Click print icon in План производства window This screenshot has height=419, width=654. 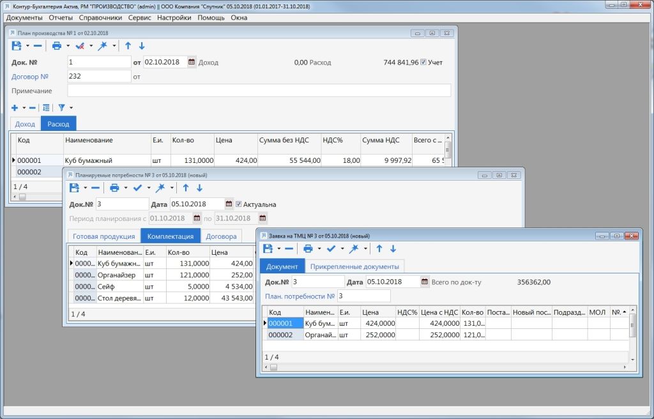57,46
